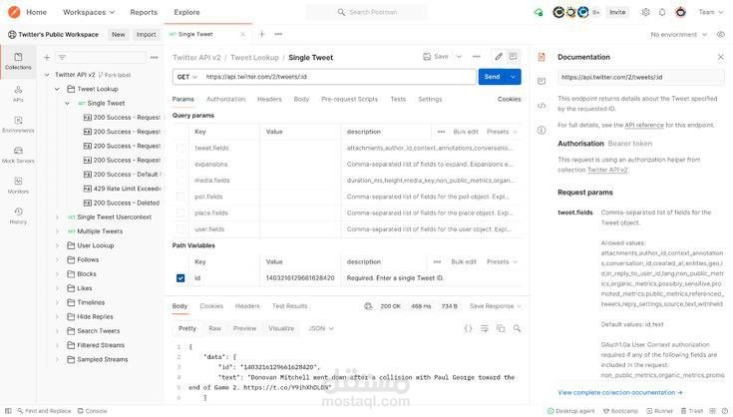
Task: Enable the user.fields query param checkbox
Action: tap(181, 229)
